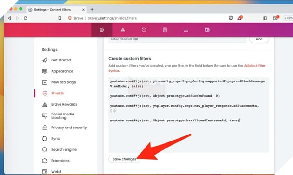Viewport: 293px width, 175px height.
Task: Open Brave Rewards settings section
Action: (x=64, y=104)
